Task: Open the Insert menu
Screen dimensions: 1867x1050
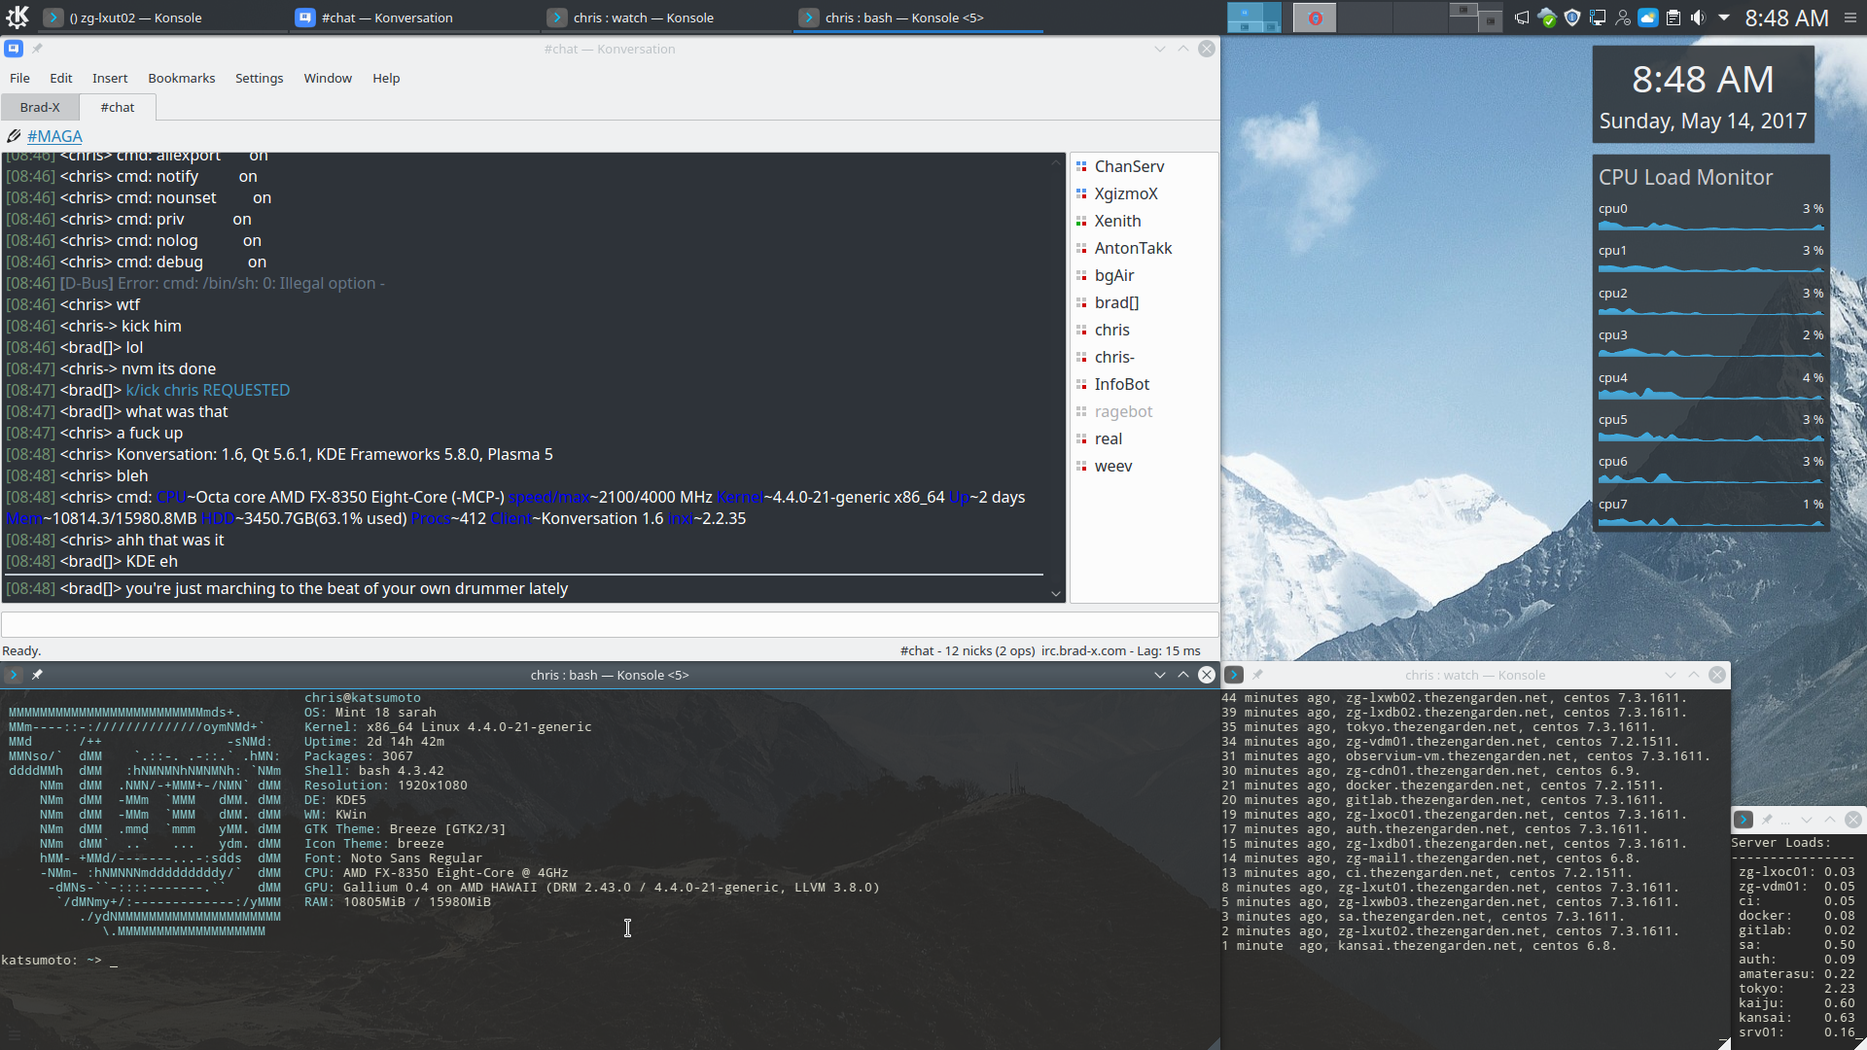Action: [x=110, y=78]
